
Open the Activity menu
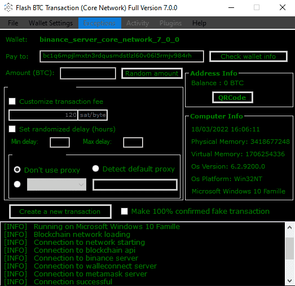point(138,23)
